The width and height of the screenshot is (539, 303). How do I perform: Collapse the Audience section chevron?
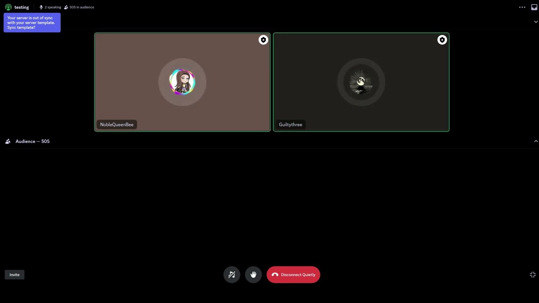click(536, 141)
